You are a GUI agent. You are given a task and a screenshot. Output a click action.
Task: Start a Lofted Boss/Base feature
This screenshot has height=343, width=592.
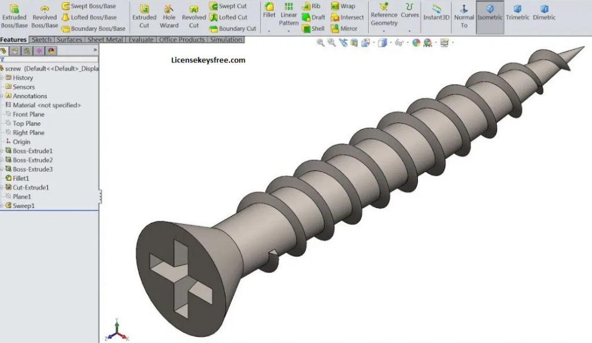pyautogui.click(x=88, y=17)
